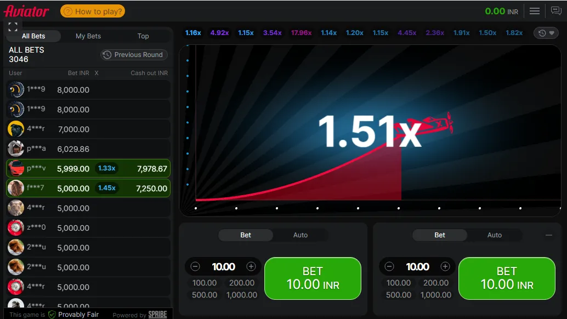Select Bet mode on the right panel
This screenshot has width=567, height=319.
[x=440, y=235]
